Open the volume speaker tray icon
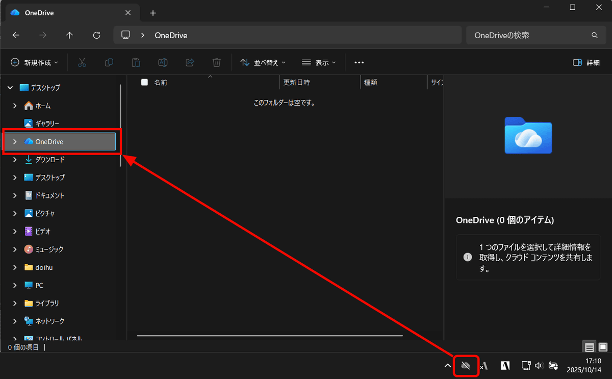Image resolution: width=612 pixels, height=379 pixels. tap(539, 365)
